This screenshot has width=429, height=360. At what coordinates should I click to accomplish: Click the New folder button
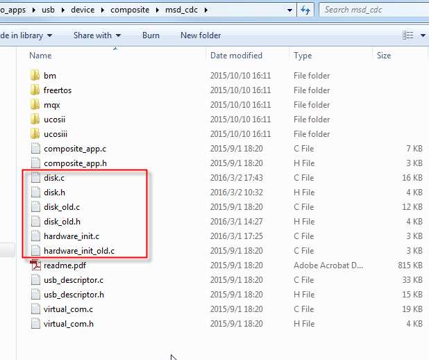[x=201, y=35]
